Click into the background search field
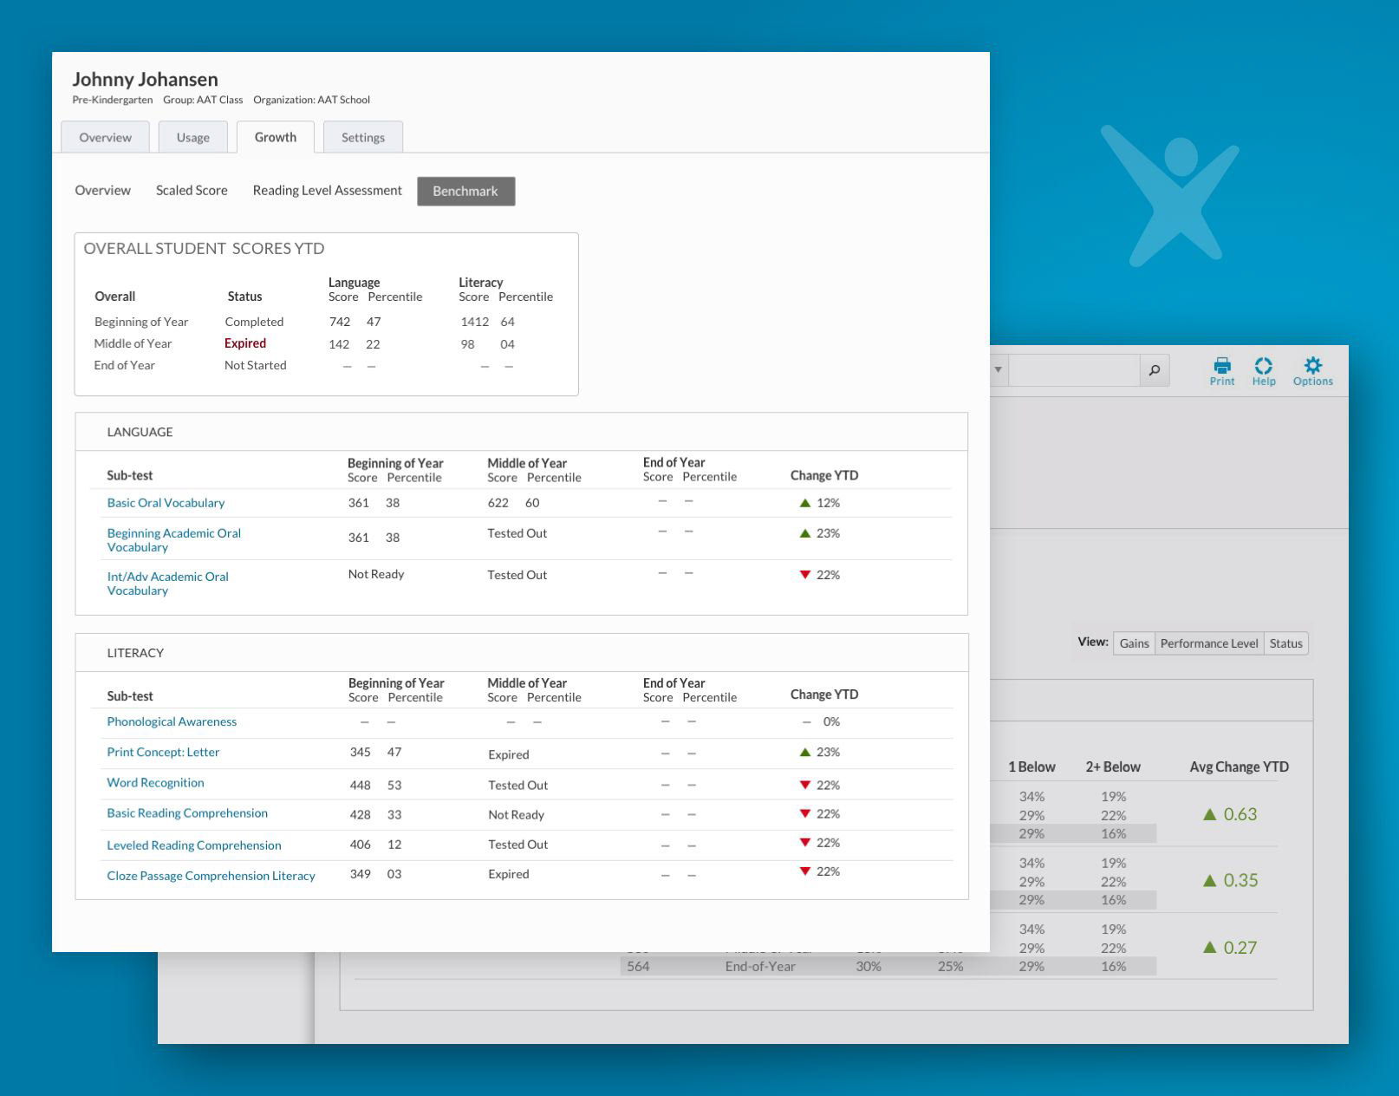The width and height of the screenshot is (1399, 1096). [x=1074, y=370]
